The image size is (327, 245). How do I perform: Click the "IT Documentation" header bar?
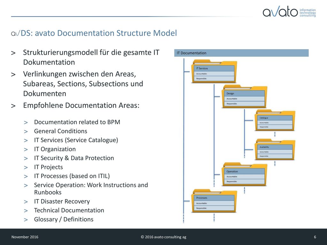tap(241, 53)
